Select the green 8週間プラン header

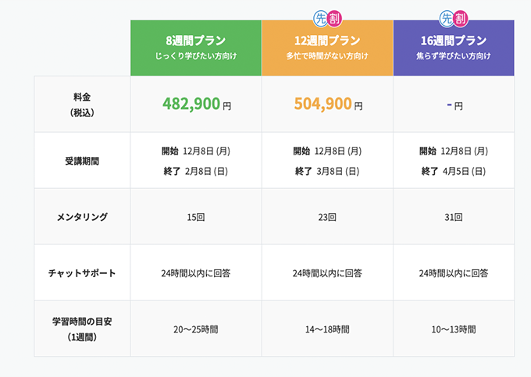[x=196, y=48]
